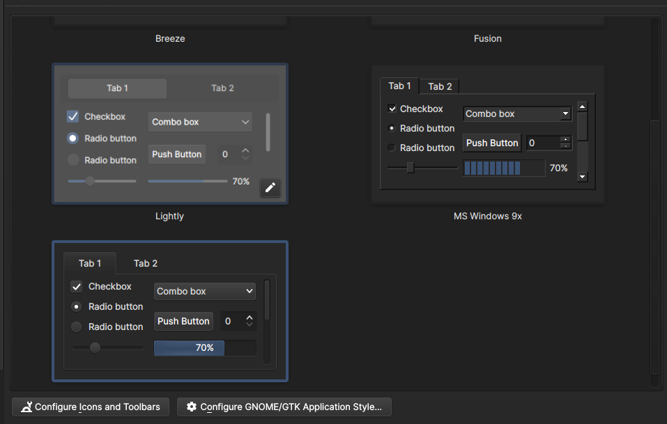Toggle the Checkbox in the bottom selected preview
The height and width of the screenshot is (424, 667).
[x=76, y=286]
